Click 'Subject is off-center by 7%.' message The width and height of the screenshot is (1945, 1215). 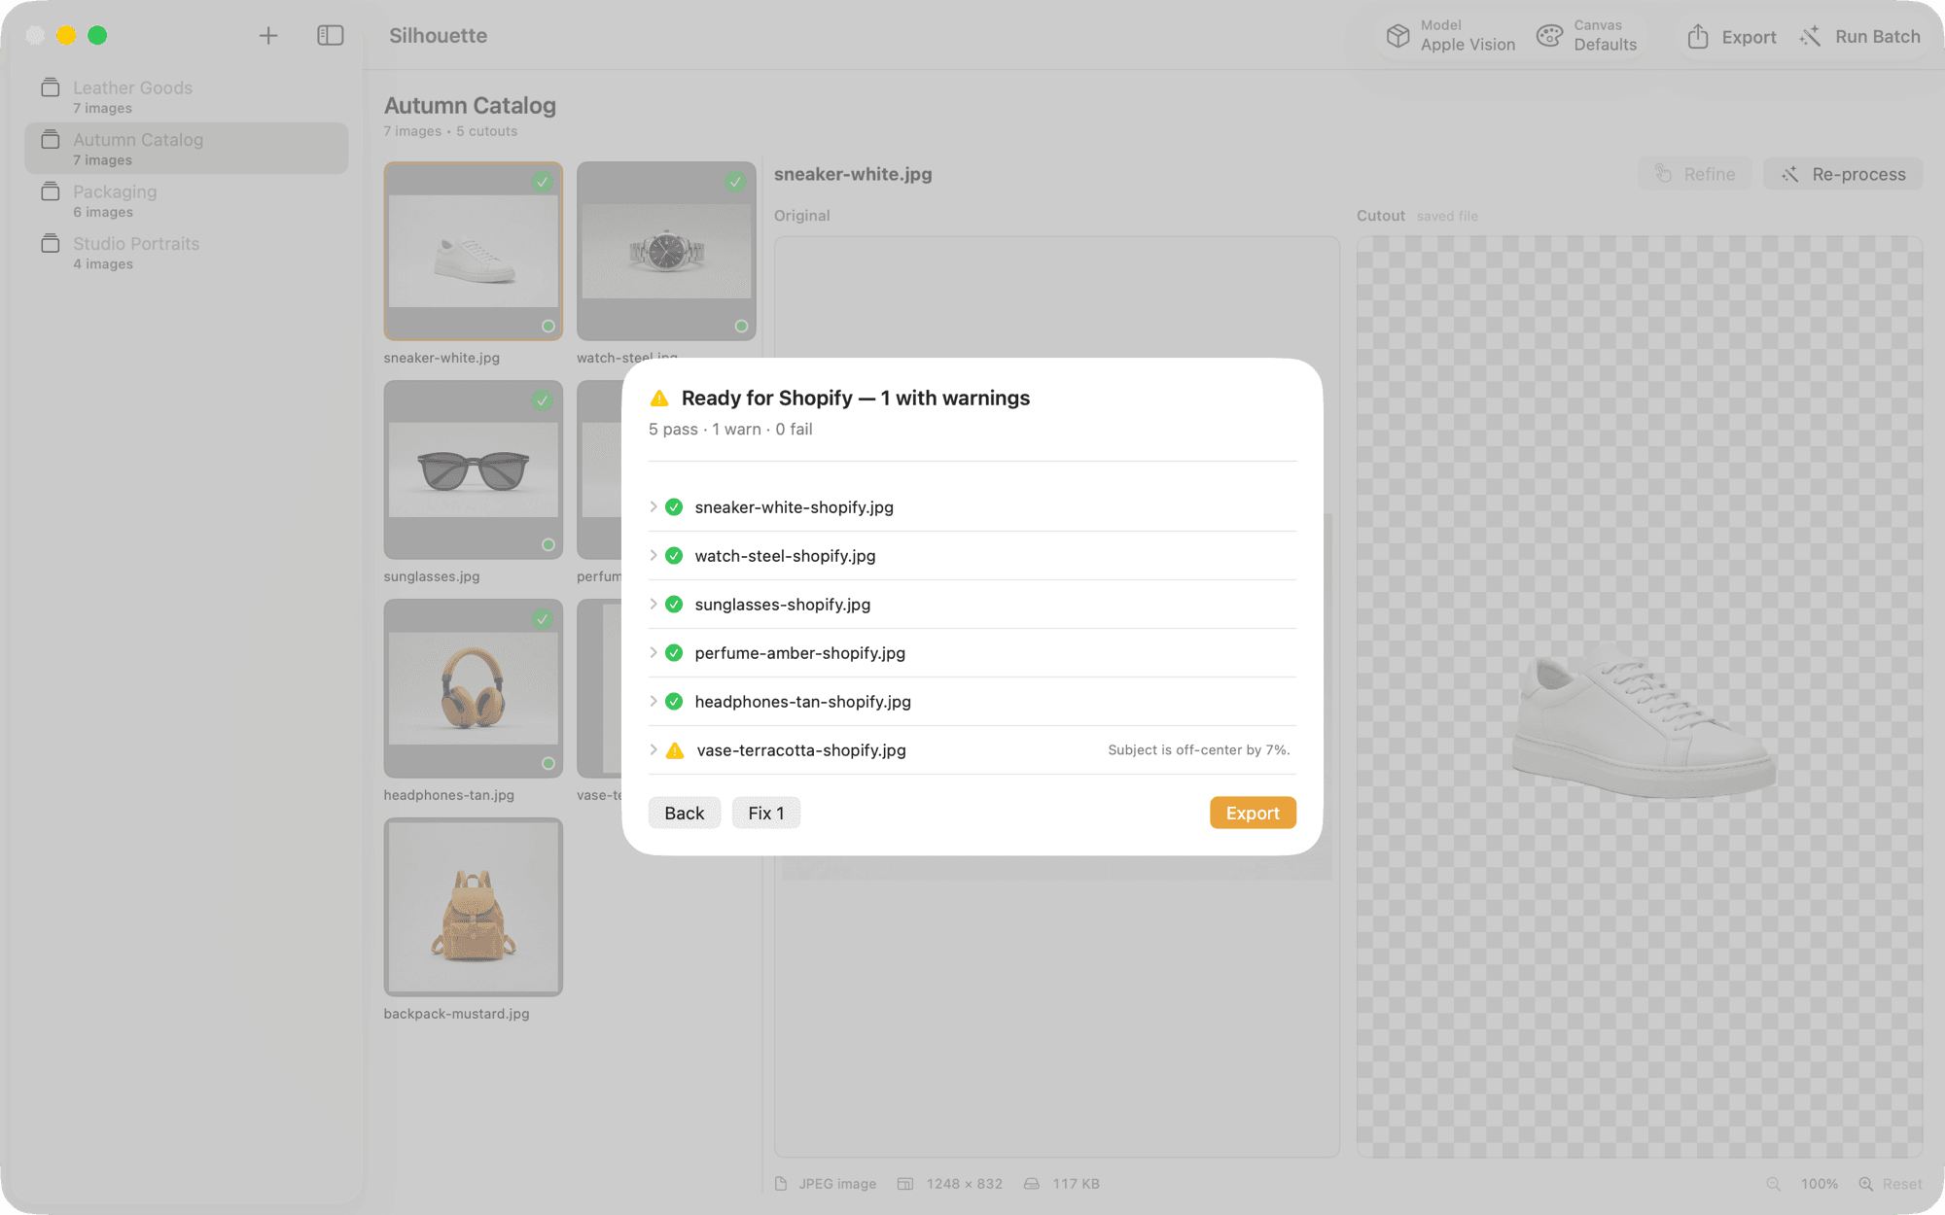click(1199, 749)
